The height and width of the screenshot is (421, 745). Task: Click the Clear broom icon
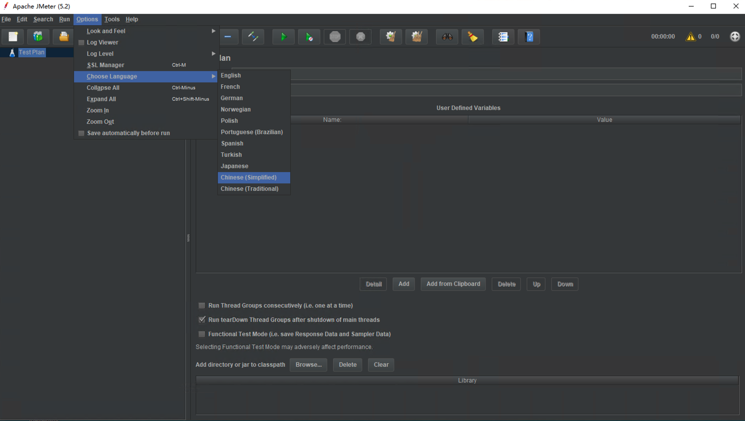click(x=391, y=37)
